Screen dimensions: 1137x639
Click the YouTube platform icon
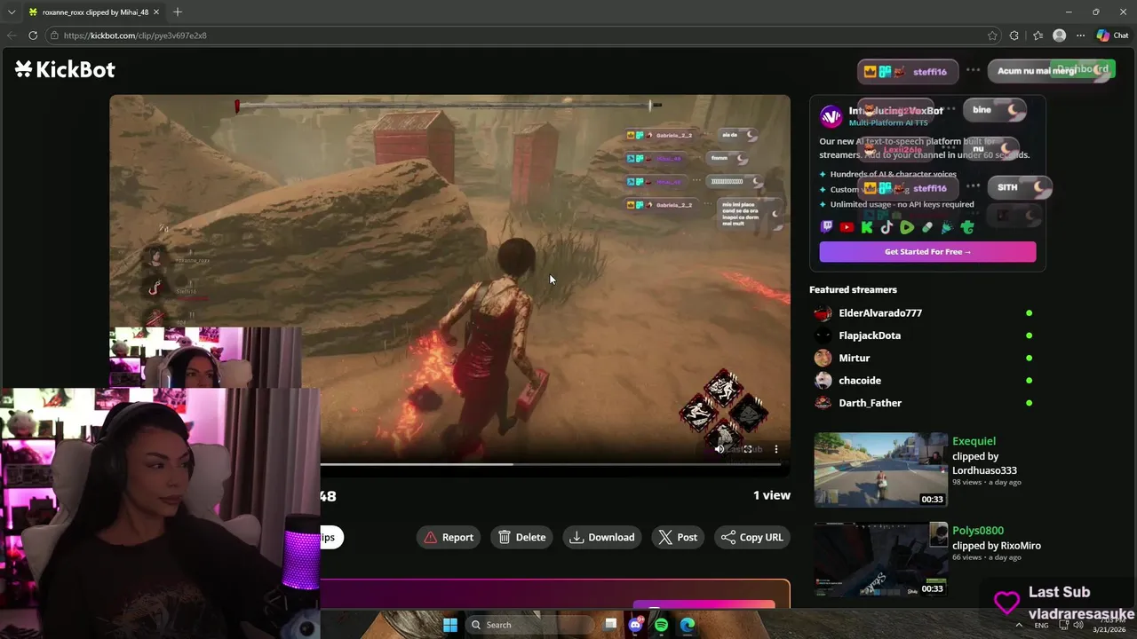tap(847, 227)
